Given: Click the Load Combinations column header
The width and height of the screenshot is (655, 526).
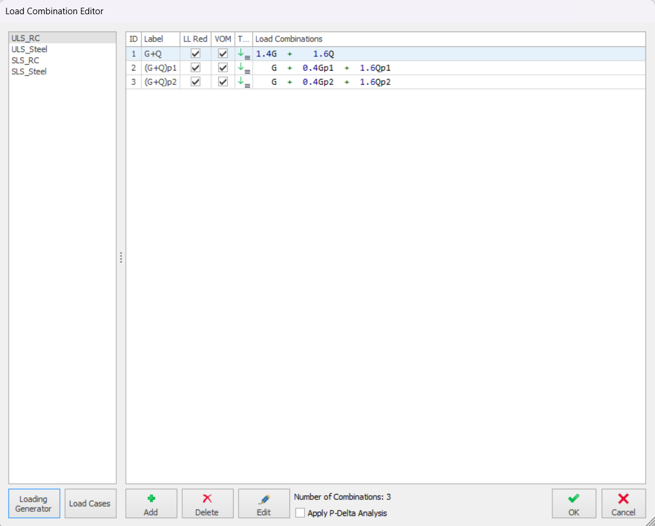Looking at the screenshot, I should [289, 39].
